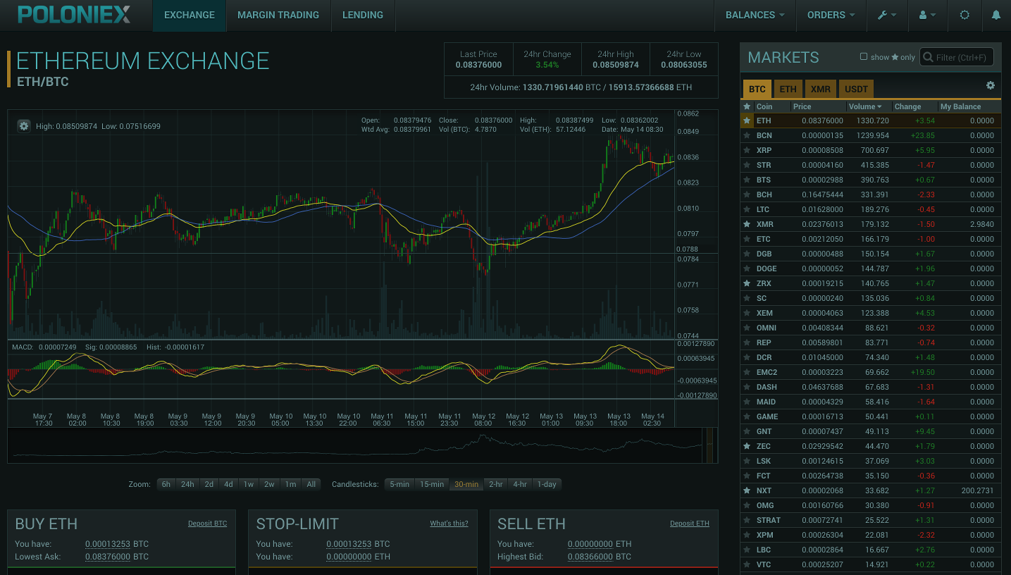Unstar the ZRX market row
The height and width of the screenshot is (575, 1011).
pos(747,283)
